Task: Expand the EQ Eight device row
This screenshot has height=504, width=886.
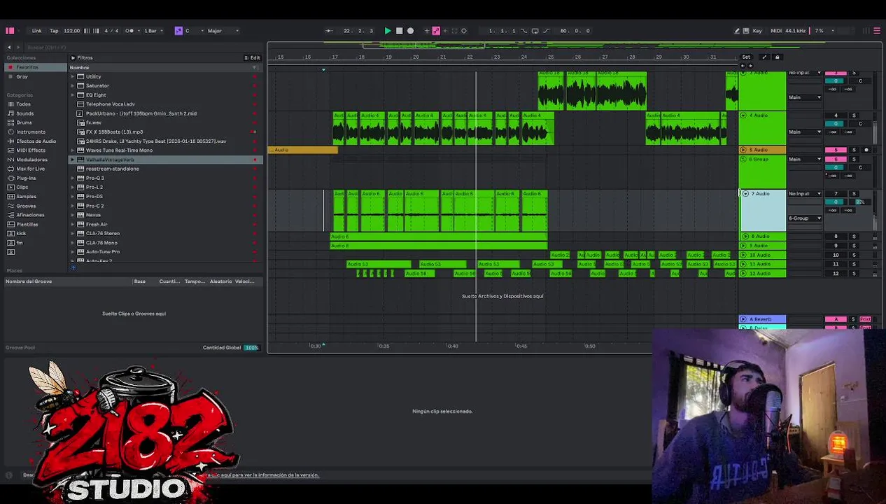Action: pyautogui.click(x=72, y=94)
